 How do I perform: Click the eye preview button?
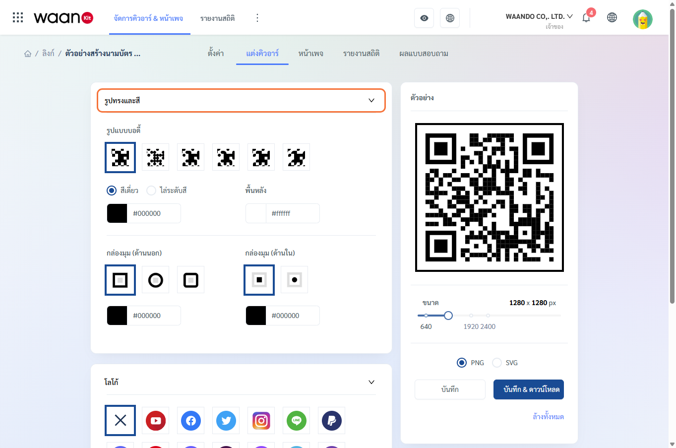pos(424,18)
